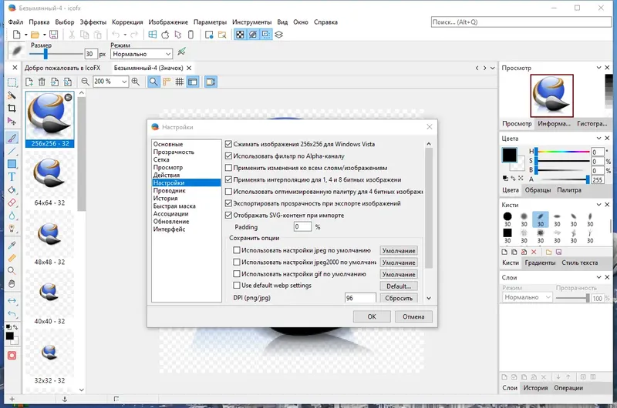The width and height of the screenshot is (617, 408).
Task: Delete image with trash icon
Action: [x=42, y=82]
